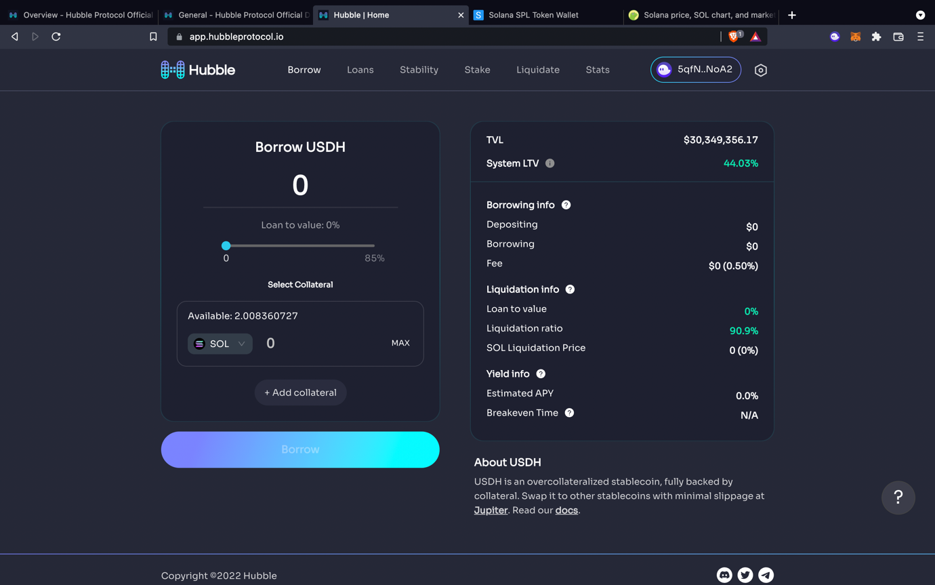Click the settings gear icon beside wallet
The height and width of the screenshot is (585, 935).
pos(760,70)
